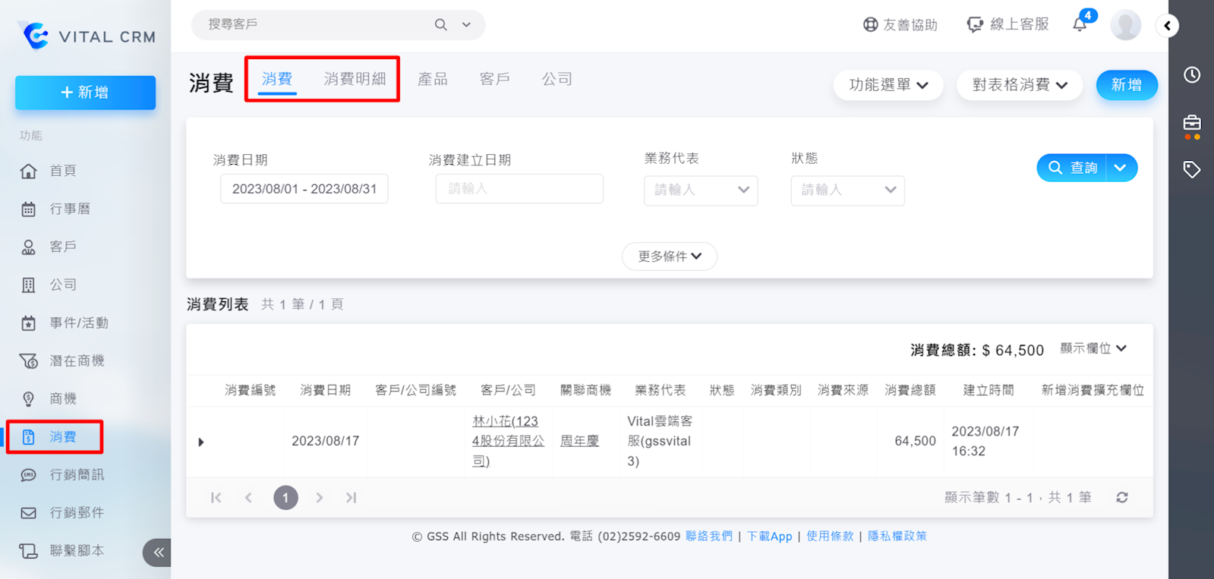The image size is (1214, 579).
Task: Open the 周年慶 linked opportunity
Action: [579, 441]
